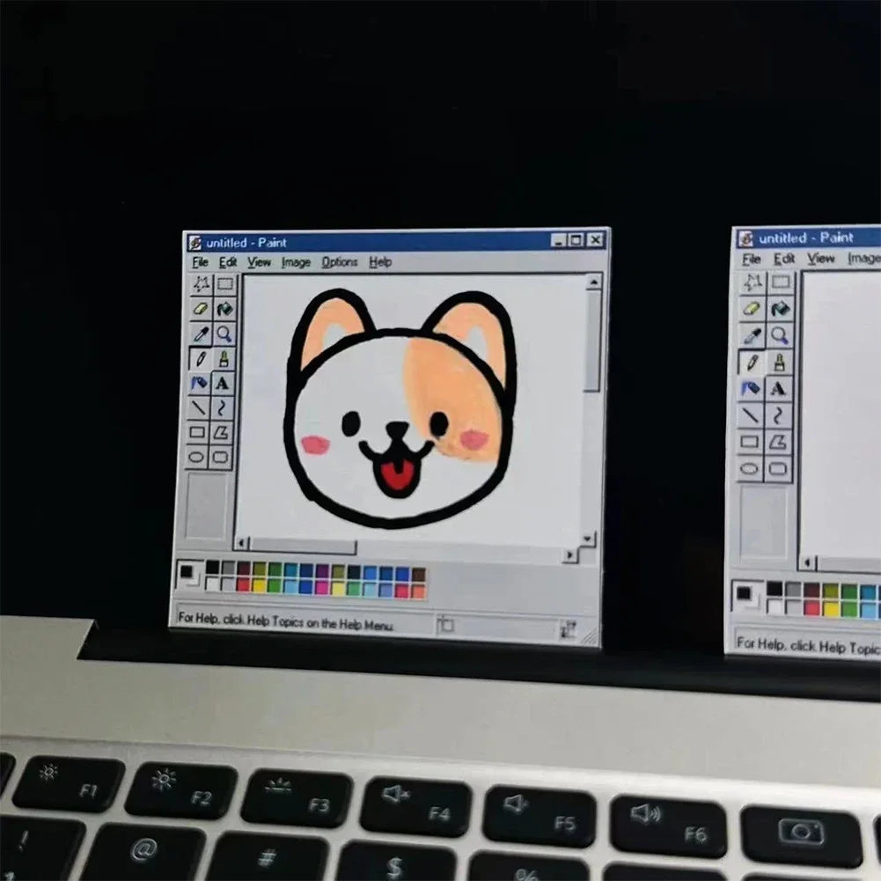Open the Options menu in left Paint window
This screenshot has width=881, height=881.
pos(340,262)
